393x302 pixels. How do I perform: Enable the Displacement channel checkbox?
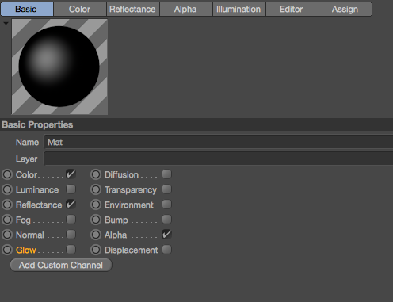166,250
